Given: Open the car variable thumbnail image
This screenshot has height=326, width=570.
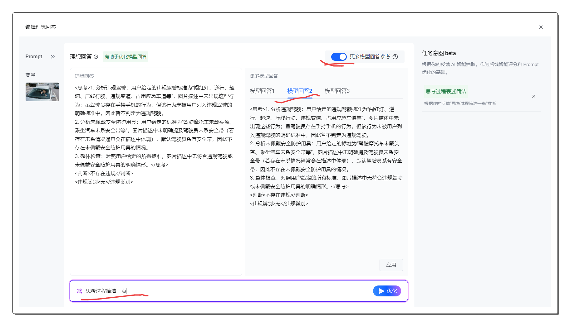Looking at the screenshot, I should click(42, 92).
